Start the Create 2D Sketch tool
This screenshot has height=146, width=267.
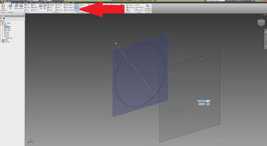[x=3, y=7]
